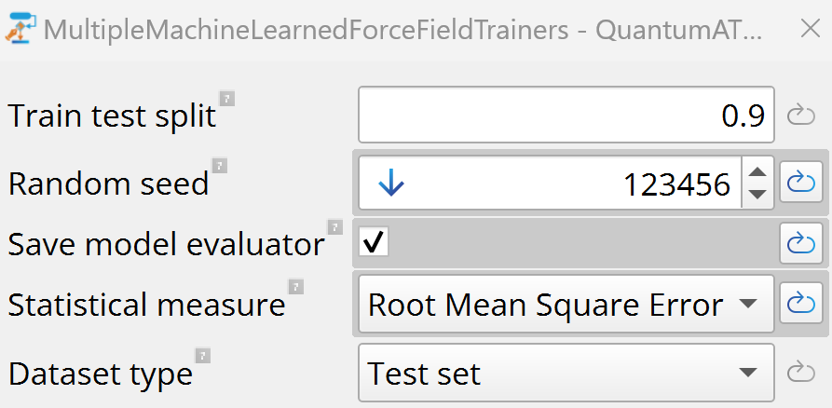Reset Save model evaluator to default
832x408 pixels.
tap(801, 244)
